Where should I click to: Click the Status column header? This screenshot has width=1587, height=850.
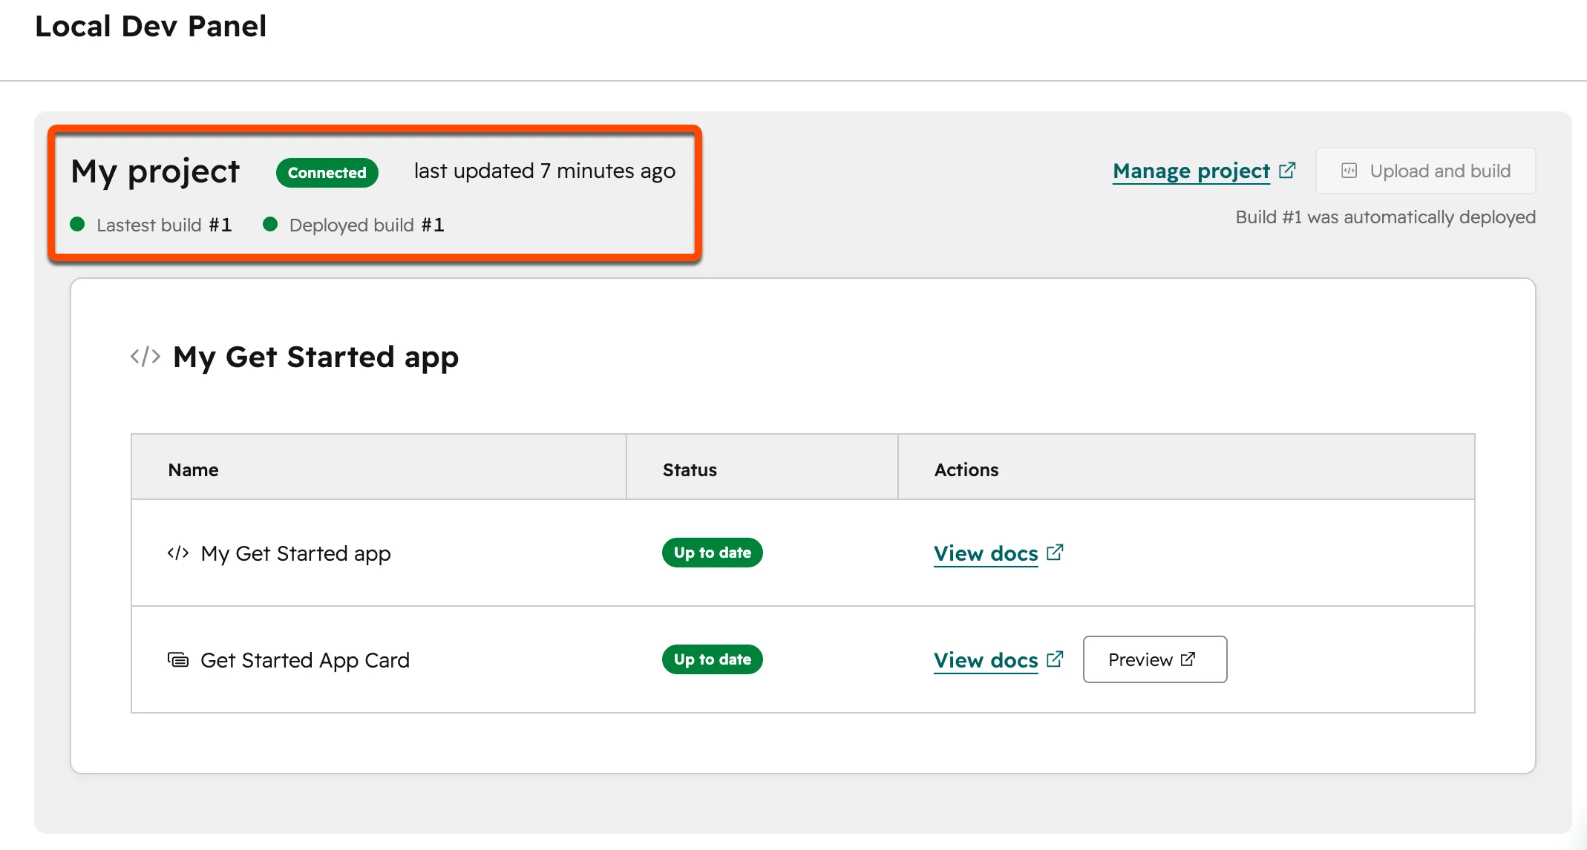[690, 470]
